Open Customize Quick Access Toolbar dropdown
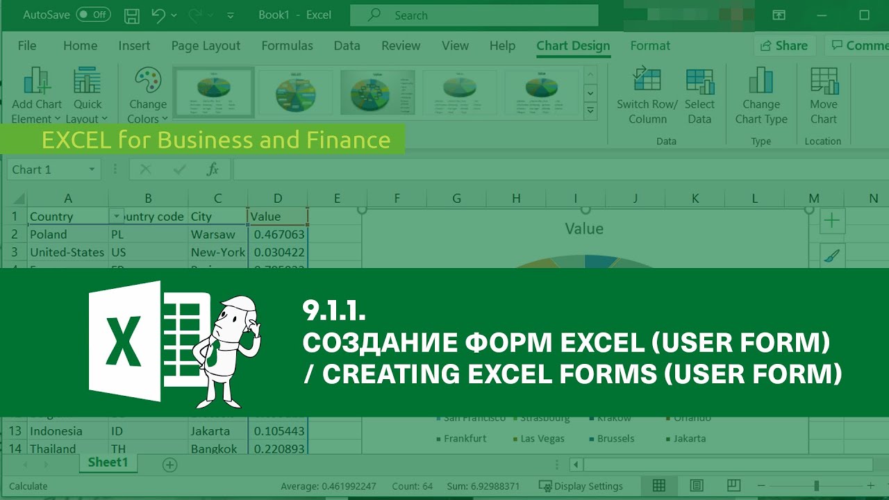 231,15
